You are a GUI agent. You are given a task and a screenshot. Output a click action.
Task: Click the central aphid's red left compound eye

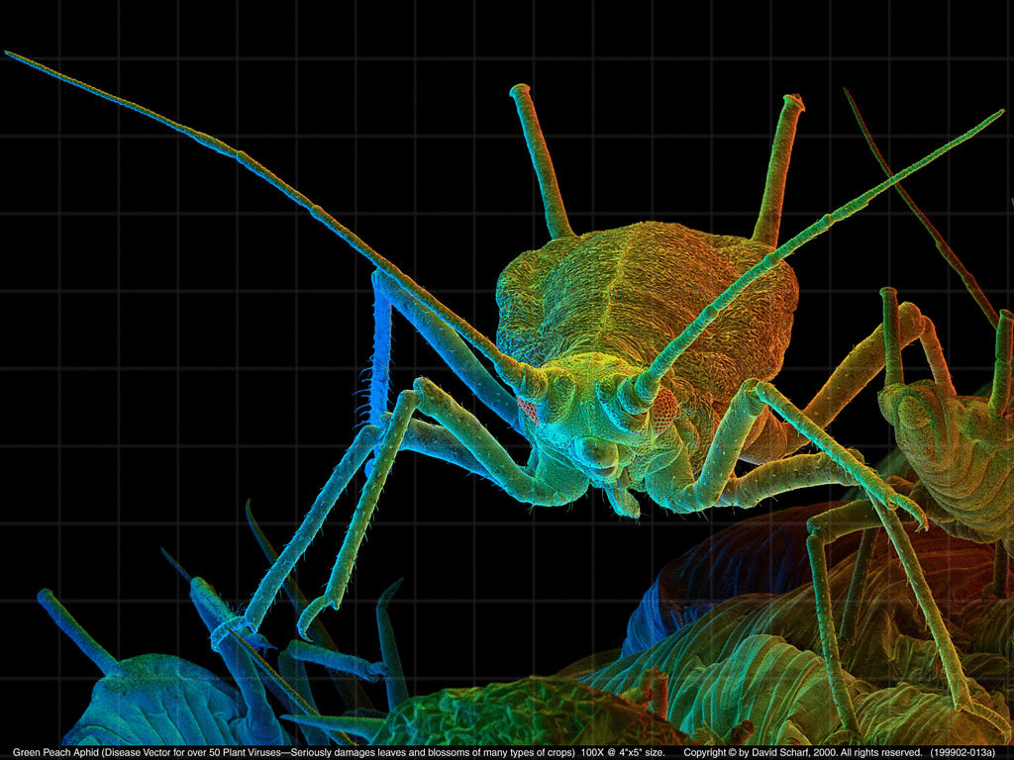(x=528, y=410)
